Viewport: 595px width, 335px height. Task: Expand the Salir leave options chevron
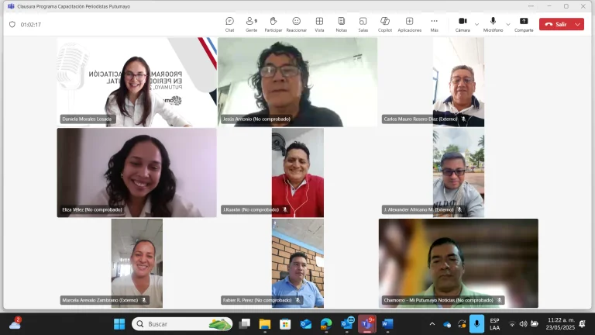[577, 24]
